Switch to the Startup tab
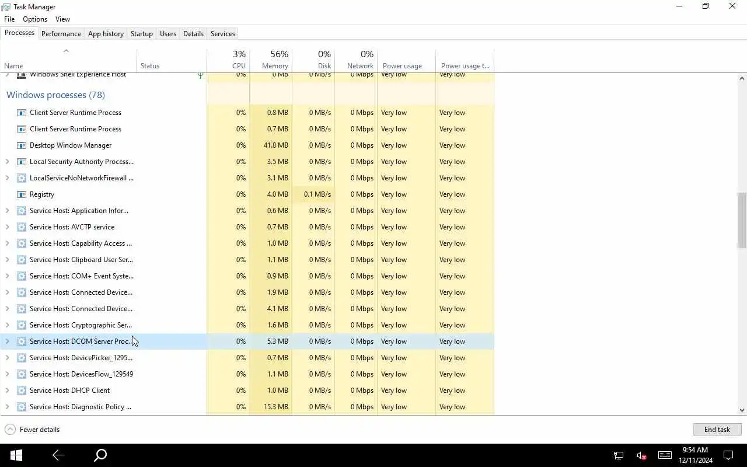 tap(141, 34)
